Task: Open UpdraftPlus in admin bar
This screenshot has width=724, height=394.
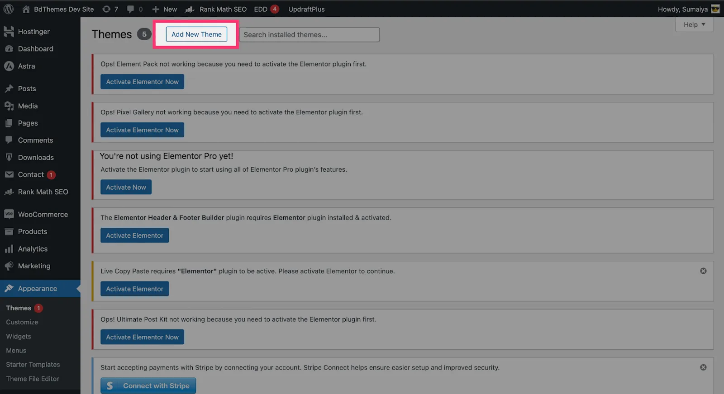Action: pos(306,9)
